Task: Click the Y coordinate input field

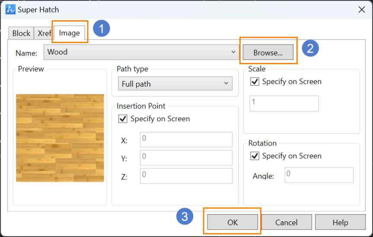Action: click(x=186, y=158)
